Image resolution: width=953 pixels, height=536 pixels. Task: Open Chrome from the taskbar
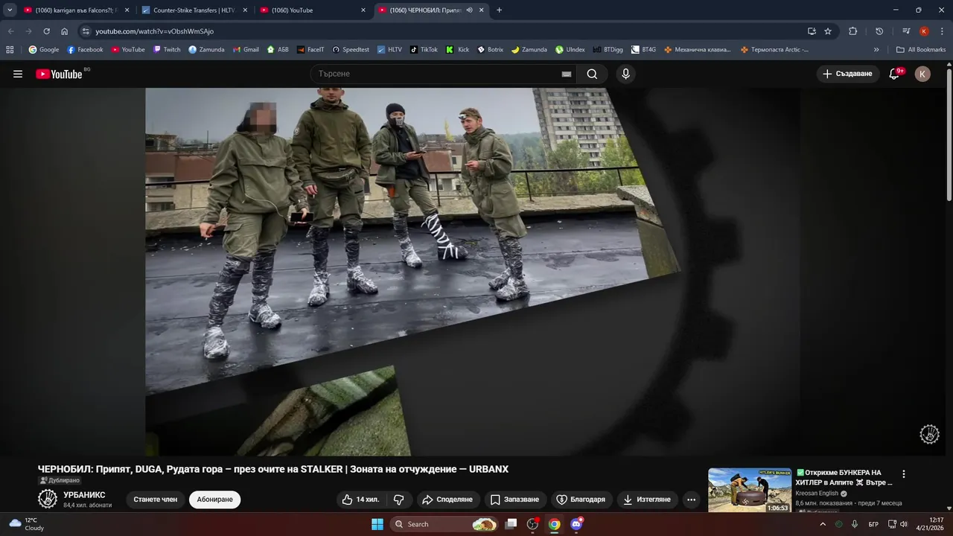tap(554, 524)
